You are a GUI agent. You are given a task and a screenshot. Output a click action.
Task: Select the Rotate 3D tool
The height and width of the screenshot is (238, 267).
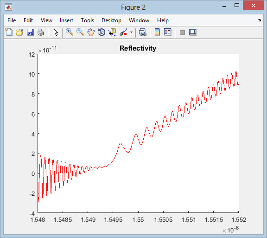point(102,32)
